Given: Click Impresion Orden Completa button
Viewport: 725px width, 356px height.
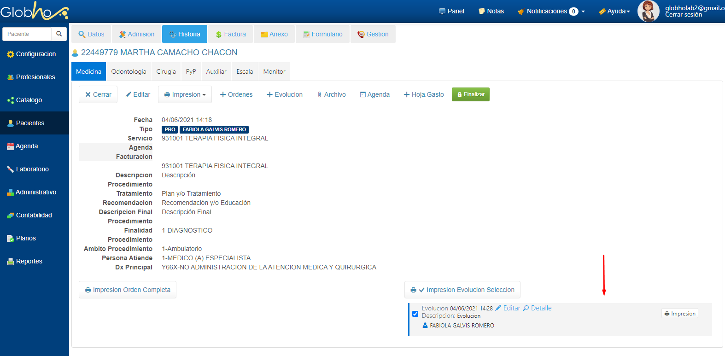Looking at the screenshot, I should pos(128,290).
